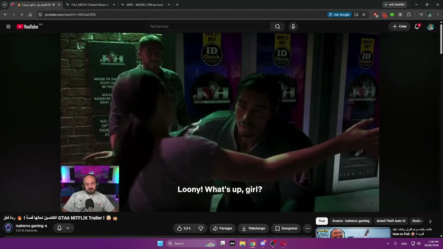This screenshot has height=249, width=443.
Task: Click the Créer button
Action: (399, 27)
